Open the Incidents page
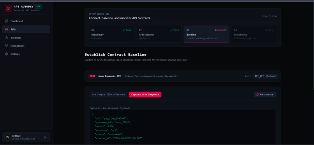The height and width of the screenshot is (145, 314). pyautogui.click(x=26, y=38)
